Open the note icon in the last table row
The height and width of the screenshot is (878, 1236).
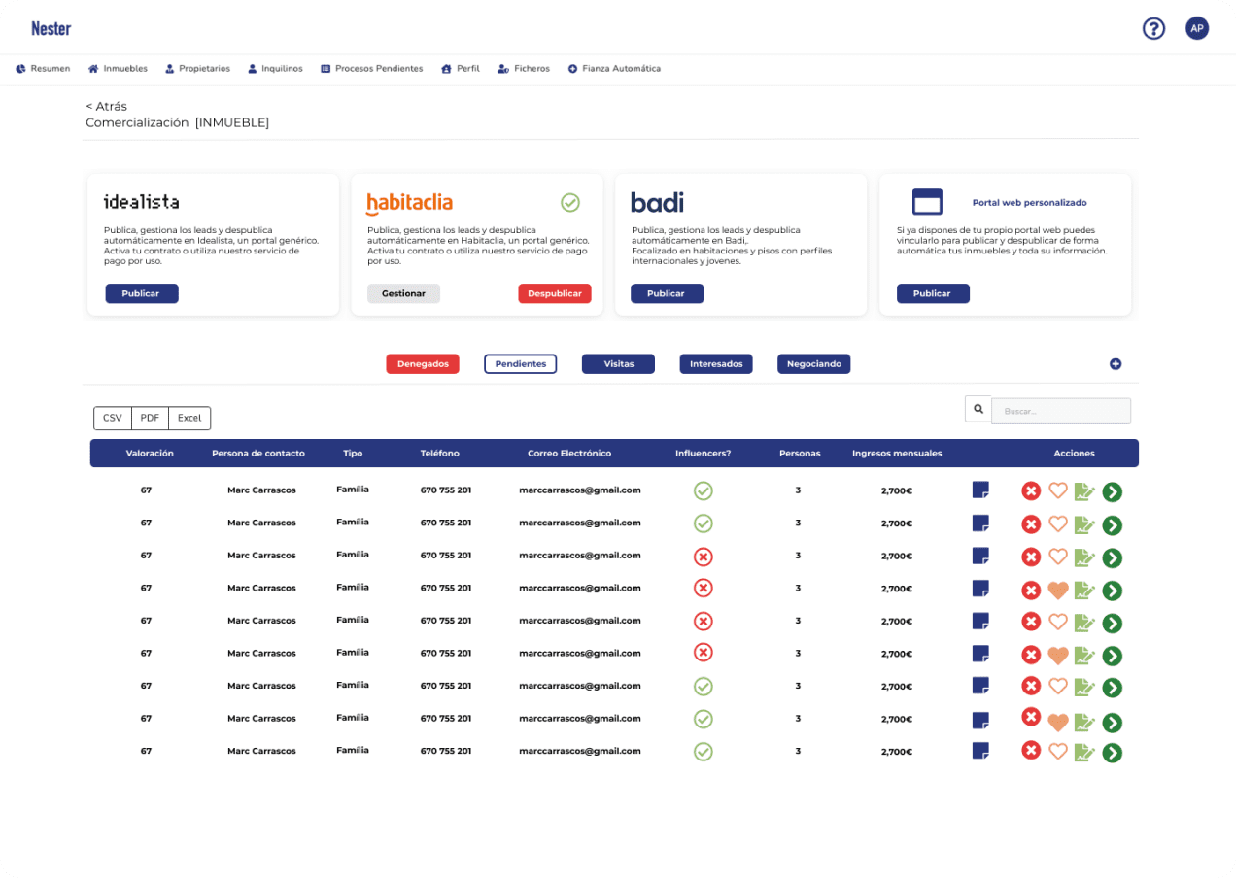coord(981,750)
